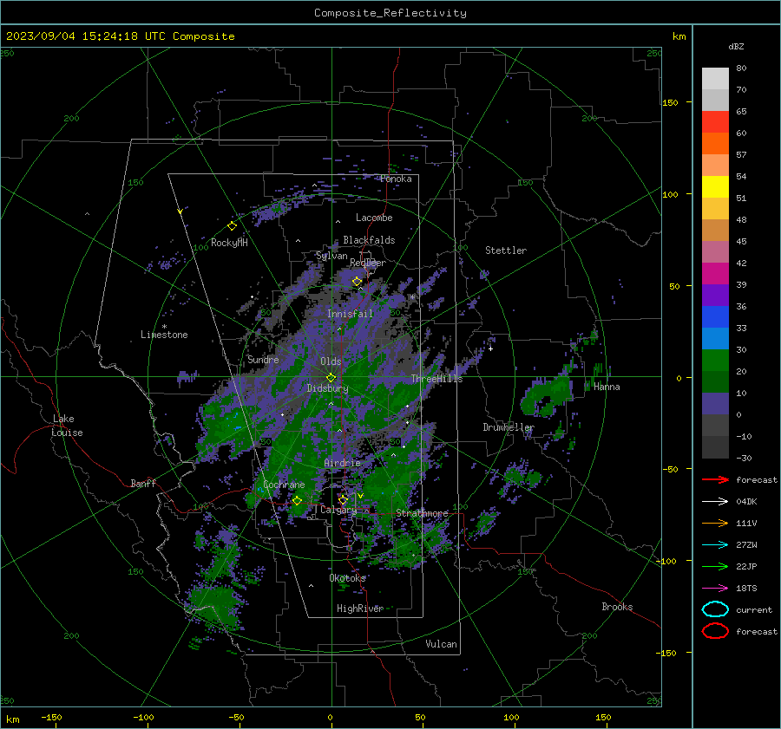
Task: Click the Banff town label
Action: (x=143, y=483)
